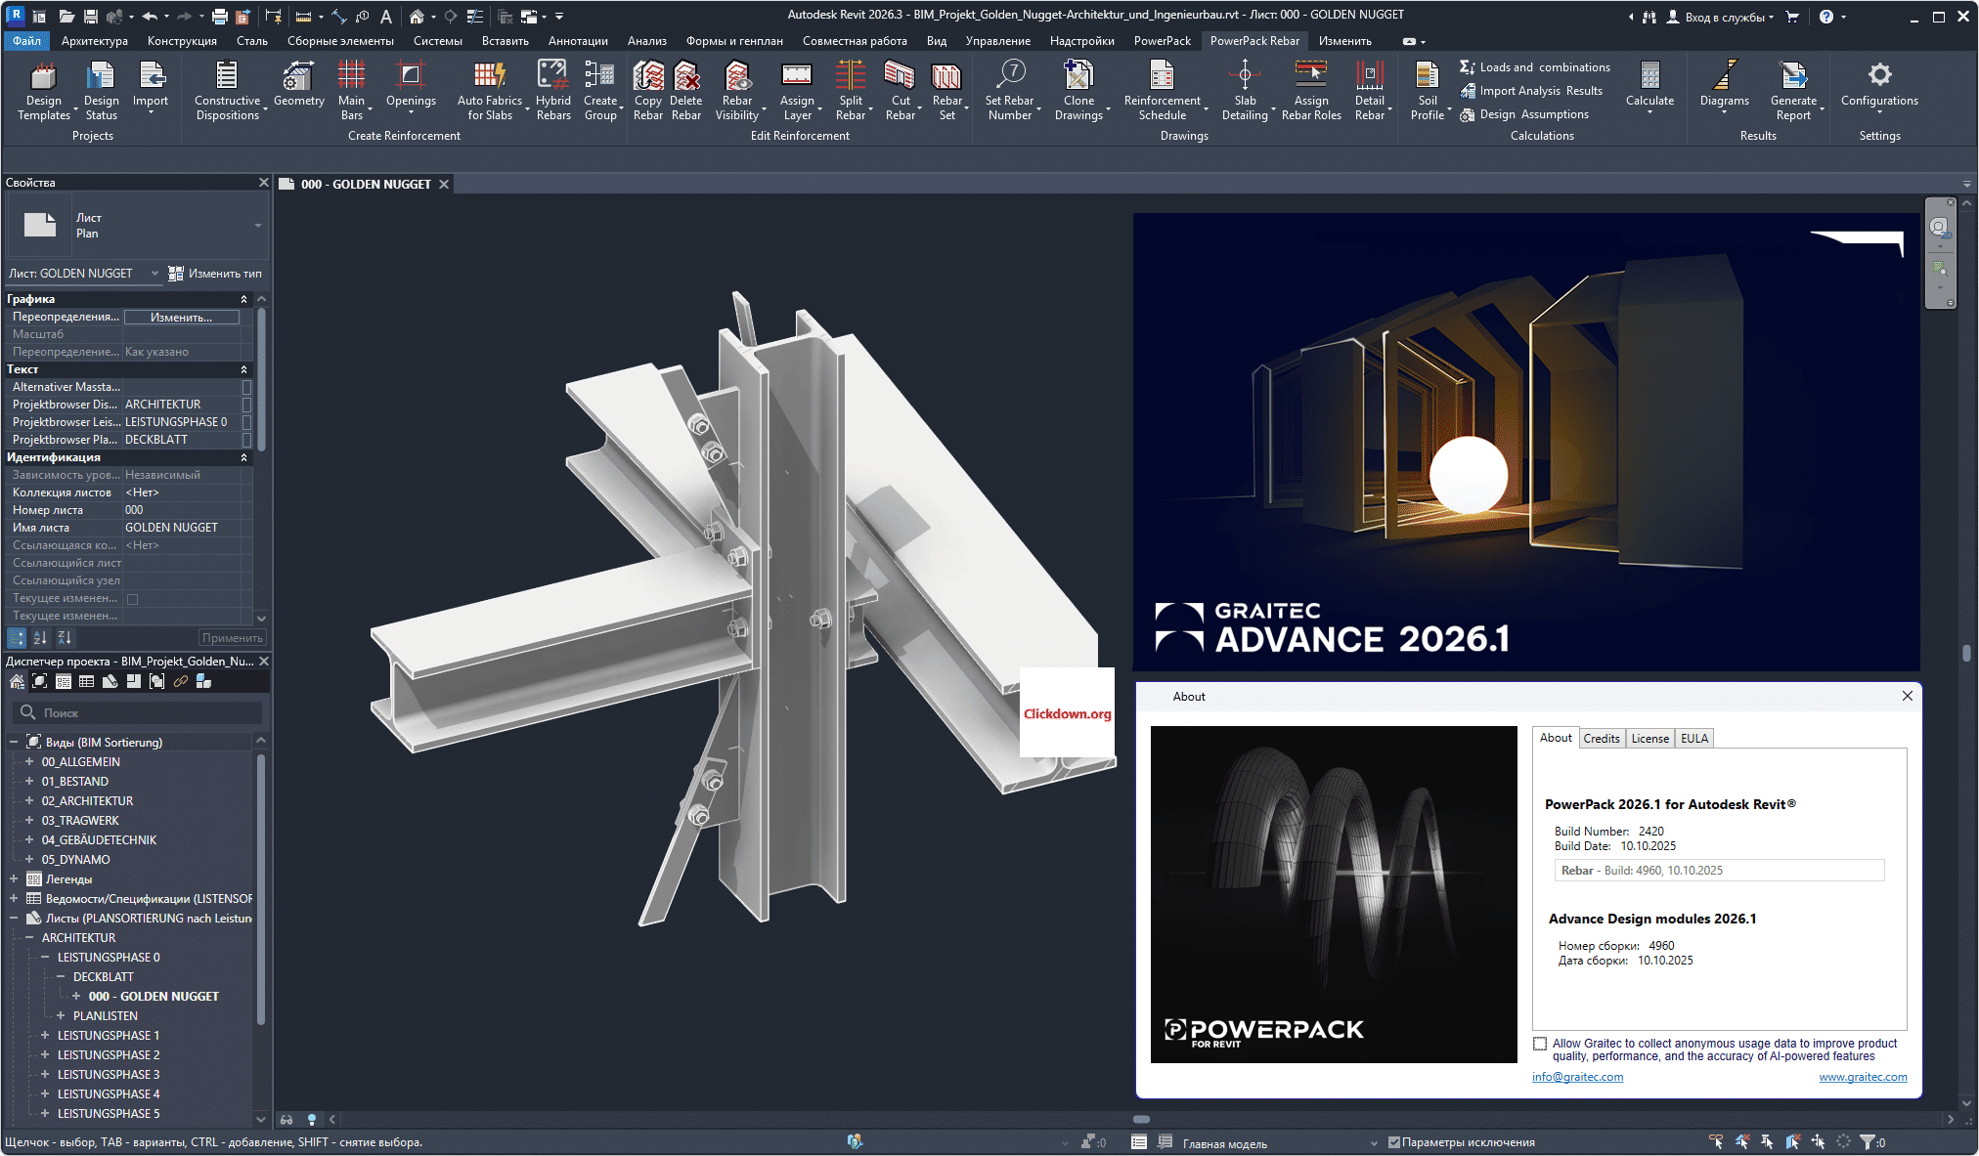Image resolution: width=1979 pixels, height=1156 pixels.
Task: Toggle Параметры исключения in the status bar
Action: pyautogui.click(x=1394, y=1140)
